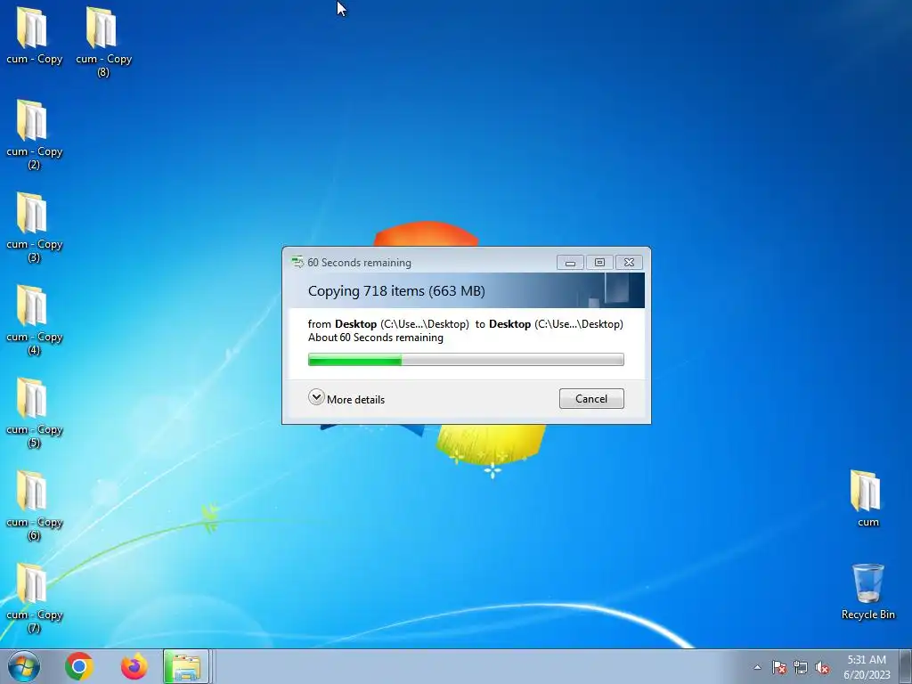Cancel the file copy operation
The width and height of the screenshot is (912, 684).
[591, 398]
